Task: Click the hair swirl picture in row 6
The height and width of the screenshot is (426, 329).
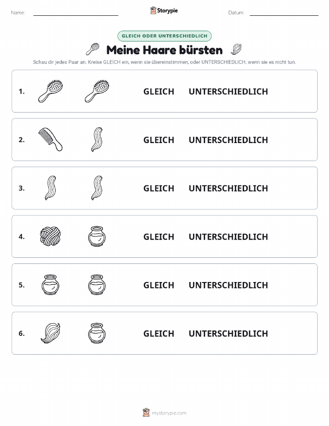Action: (x=51, y=333)
